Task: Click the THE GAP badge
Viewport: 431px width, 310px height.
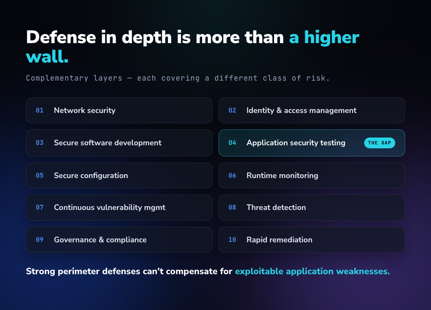Action: point(380,143)
